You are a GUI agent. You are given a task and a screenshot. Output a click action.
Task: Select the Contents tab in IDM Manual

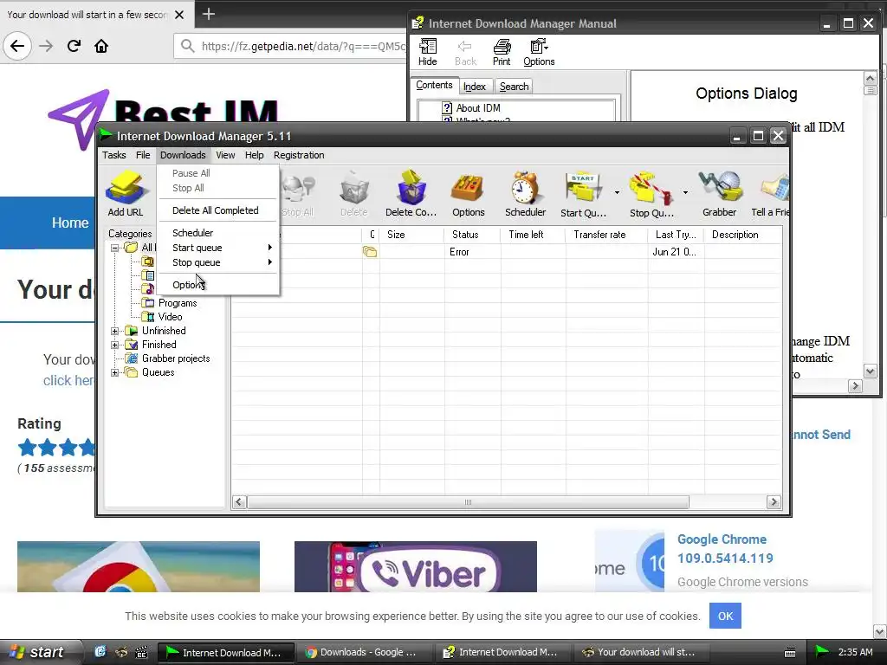point(434,85)
